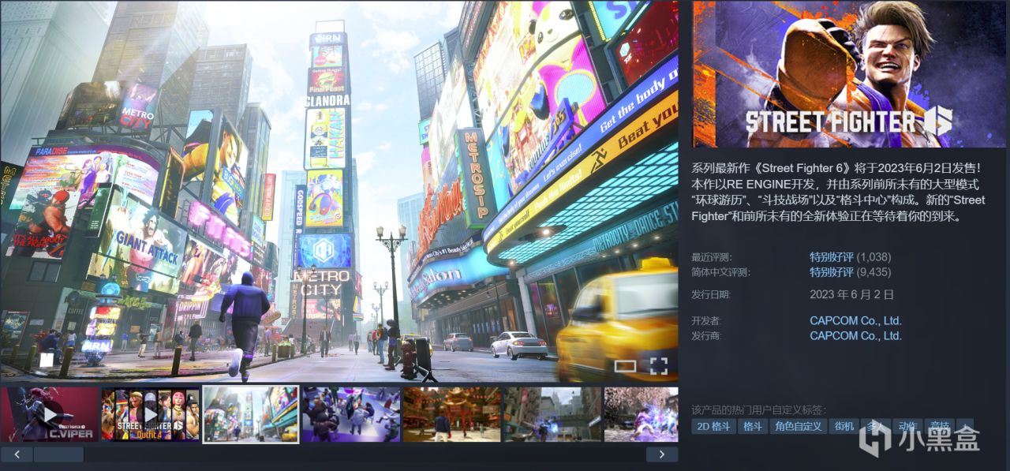Open the Chinatown red gate thumbnail
Screen dimensions: 1010x471
[x=452, y=414]
